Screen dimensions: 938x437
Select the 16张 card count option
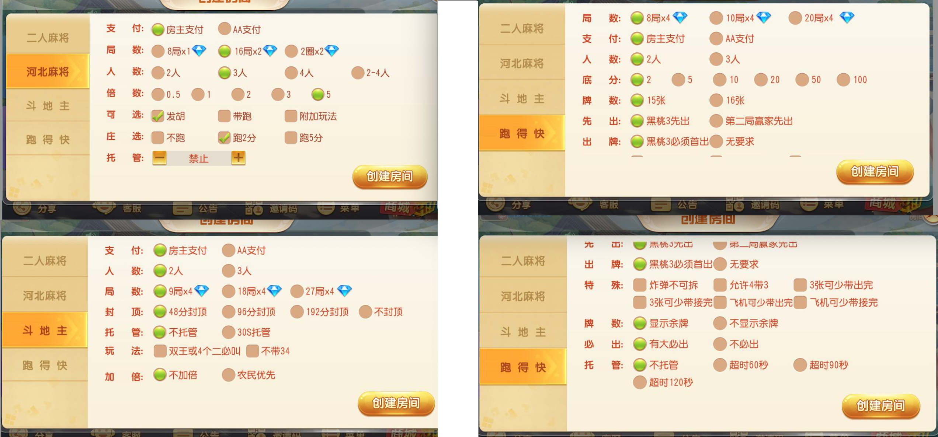716,100
